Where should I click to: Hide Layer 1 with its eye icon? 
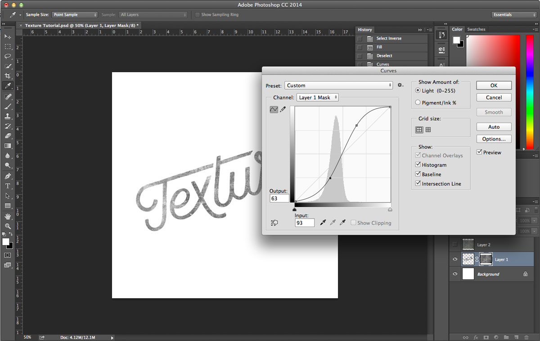(455, 259)
